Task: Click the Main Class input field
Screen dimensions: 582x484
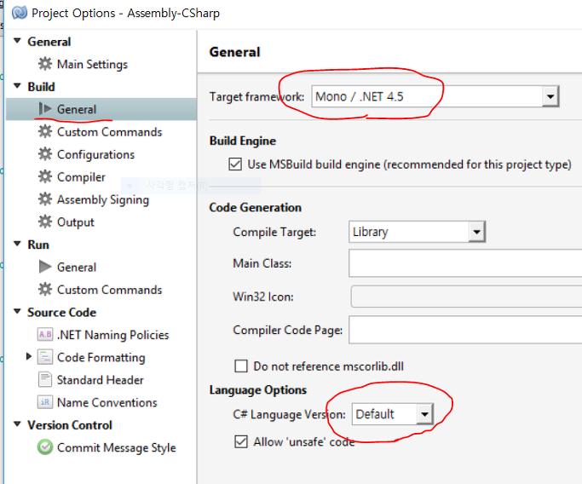Action: [x=465, y=263]
